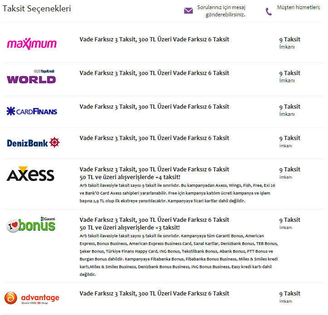
Task: Click '9 Taksit İmkanı' beside Maximum
Action: pos(290,43)
